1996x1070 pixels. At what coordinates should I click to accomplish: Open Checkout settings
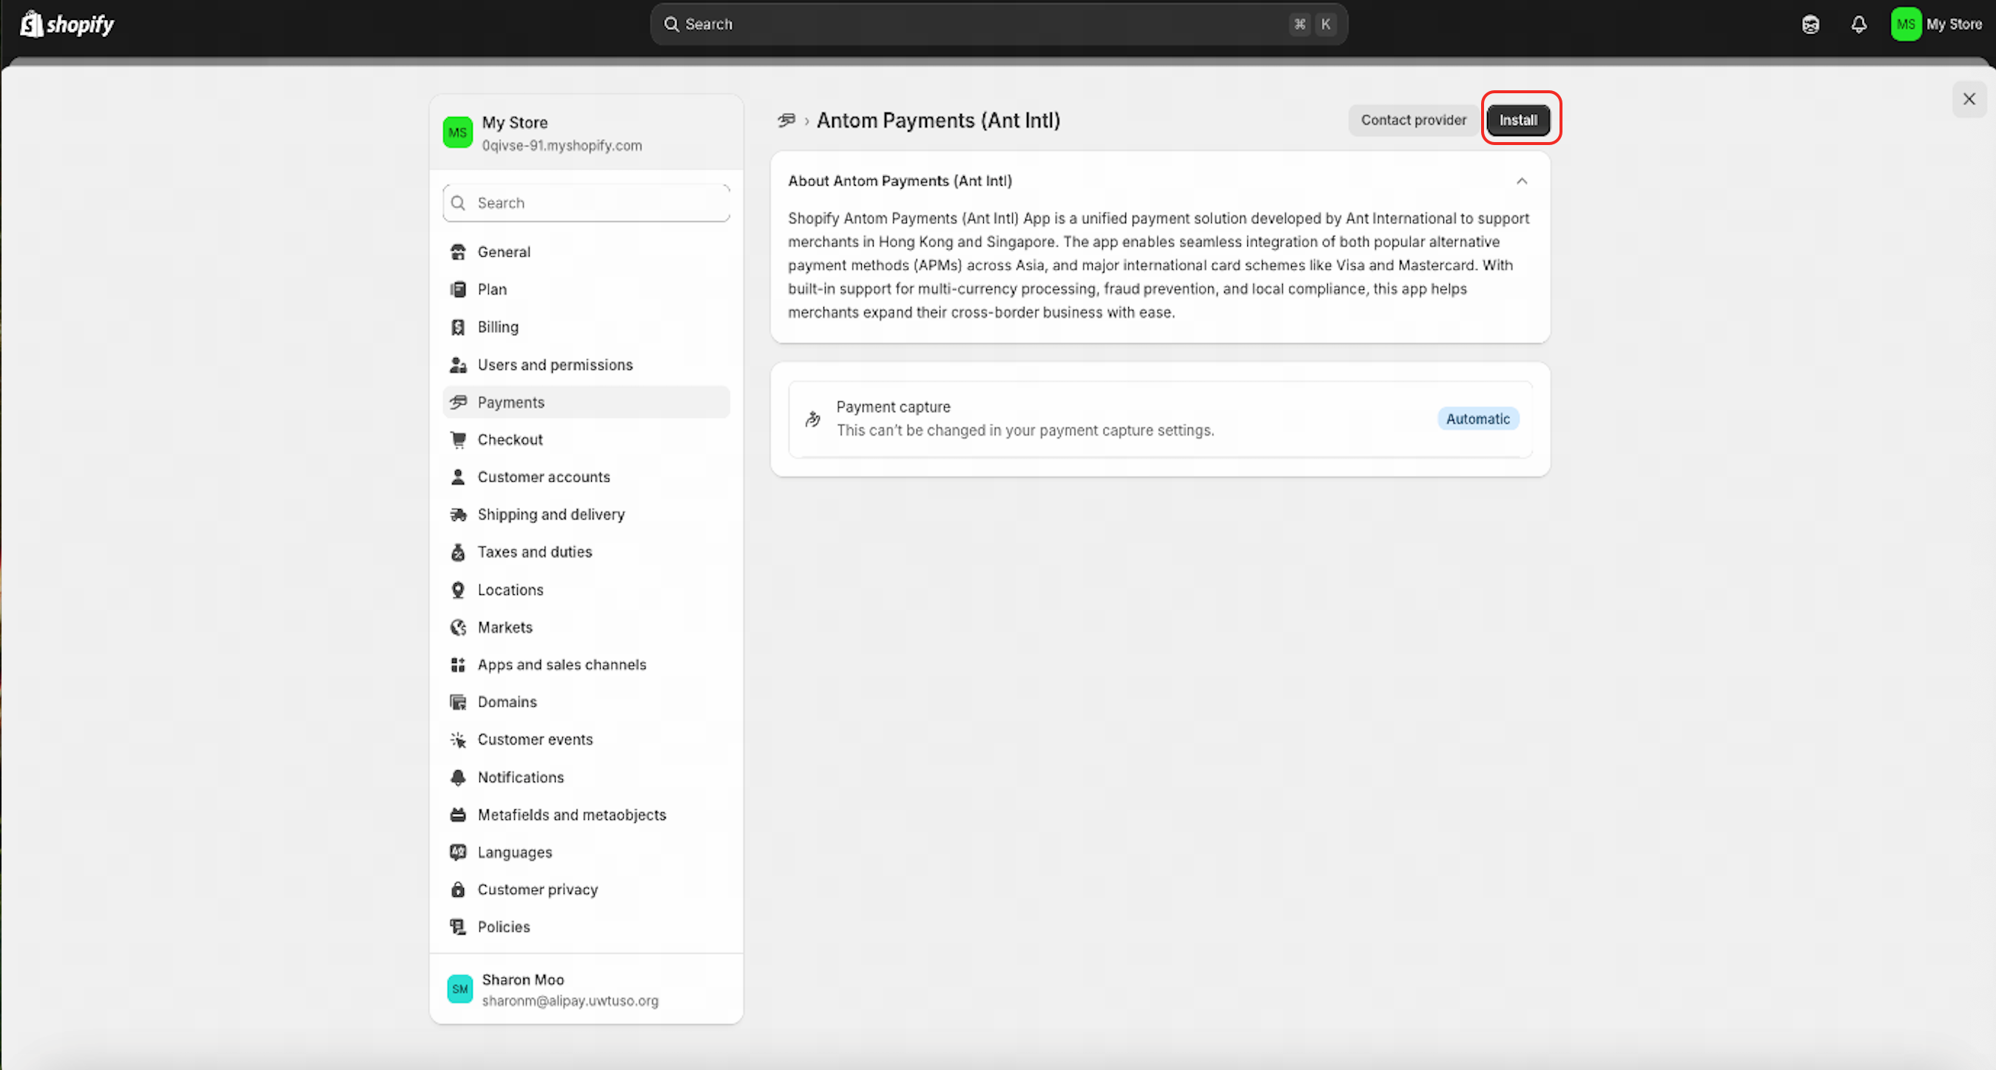(586, 440)
